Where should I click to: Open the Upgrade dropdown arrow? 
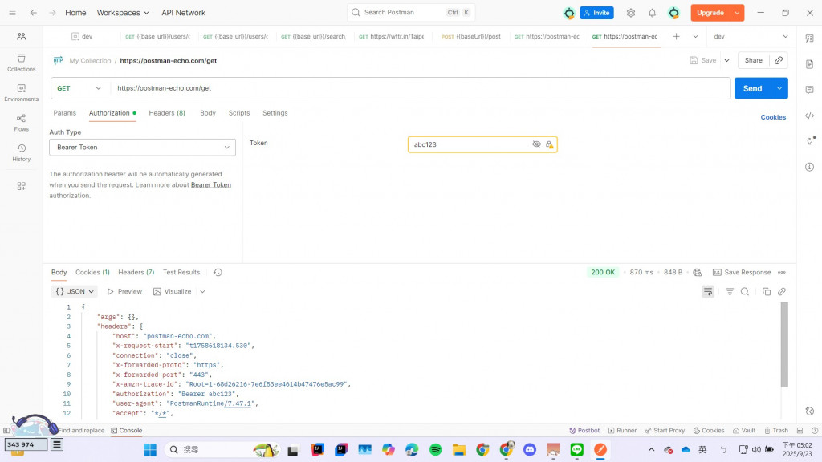tap(737, 13)
